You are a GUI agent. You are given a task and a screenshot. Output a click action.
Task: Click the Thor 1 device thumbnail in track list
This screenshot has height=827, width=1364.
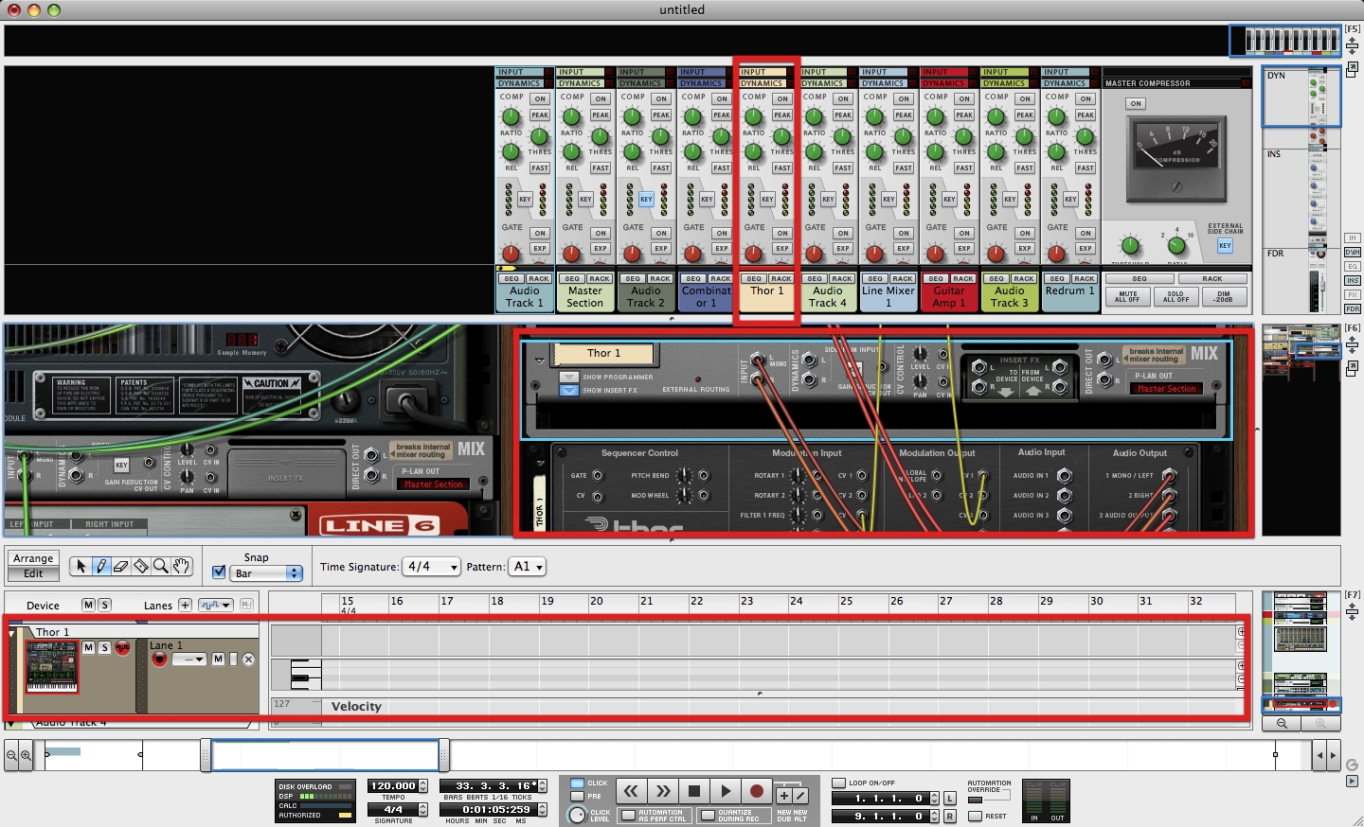51,666
